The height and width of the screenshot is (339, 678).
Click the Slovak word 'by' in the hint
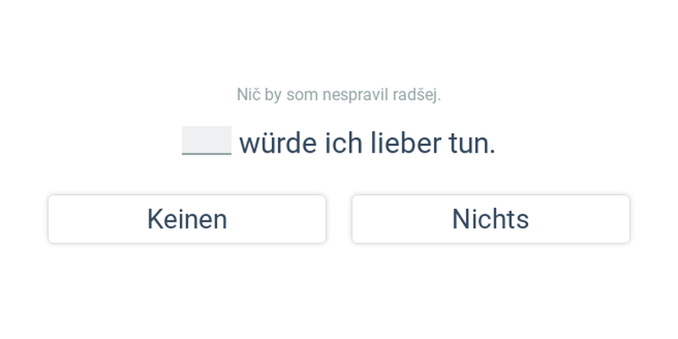(273, 95)
